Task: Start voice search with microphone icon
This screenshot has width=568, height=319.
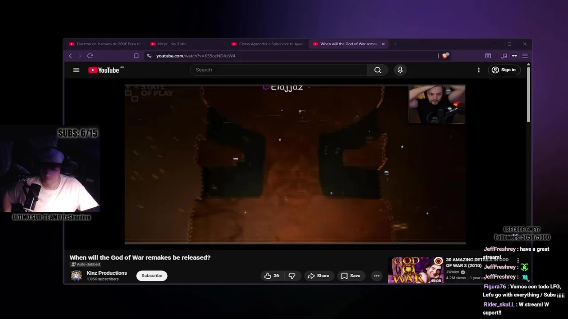Action: 400,70
